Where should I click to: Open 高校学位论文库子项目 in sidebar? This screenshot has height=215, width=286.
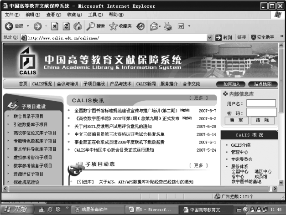(35, 133)
